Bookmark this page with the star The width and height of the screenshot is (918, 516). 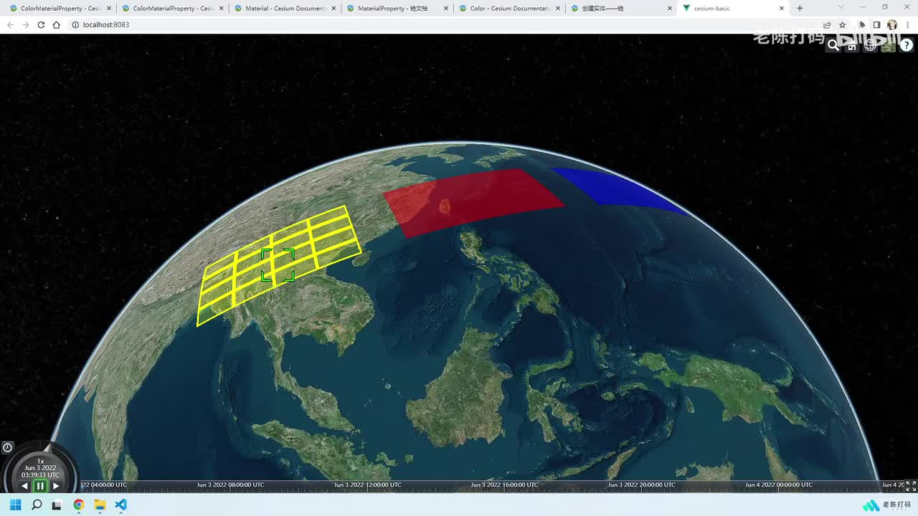pos(843,25)
